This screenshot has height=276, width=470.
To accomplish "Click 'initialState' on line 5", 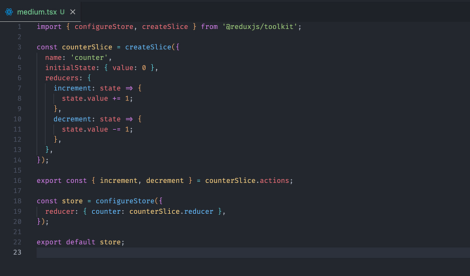I will [70, 68].
